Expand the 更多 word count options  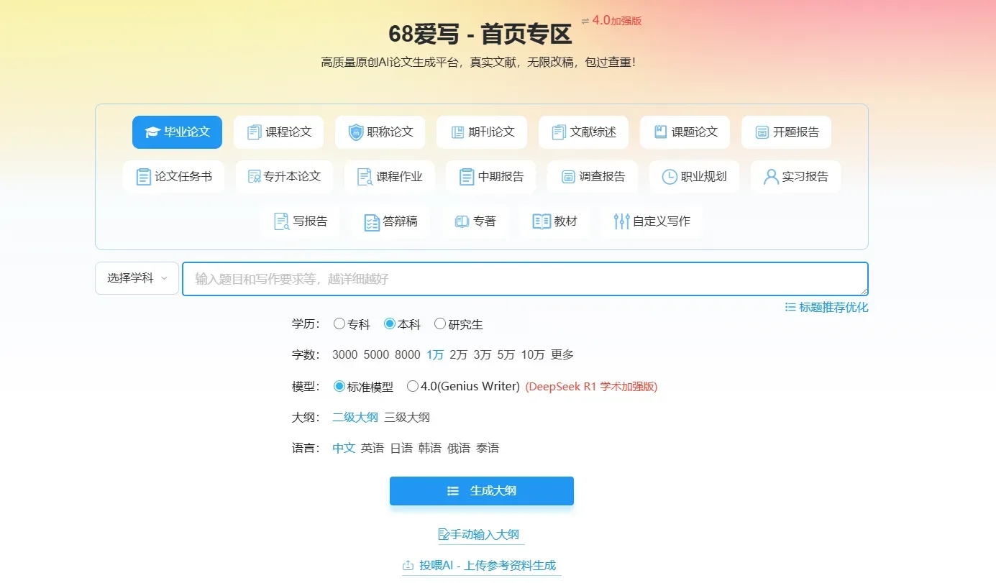coord(562,355)
